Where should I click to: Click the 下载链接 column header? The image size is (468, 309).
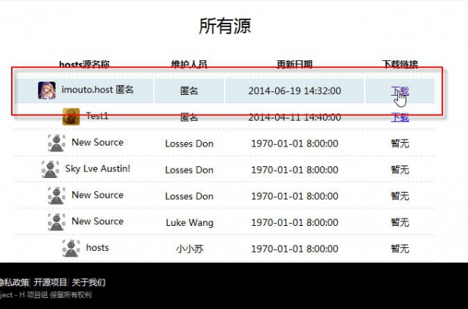[x=400, y=65]
